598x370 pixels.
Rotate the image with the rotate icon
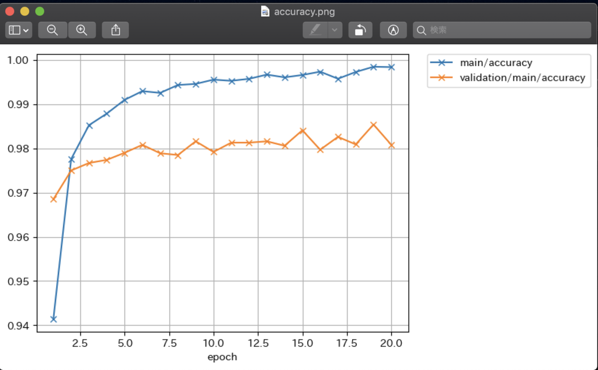coord(360,30)
